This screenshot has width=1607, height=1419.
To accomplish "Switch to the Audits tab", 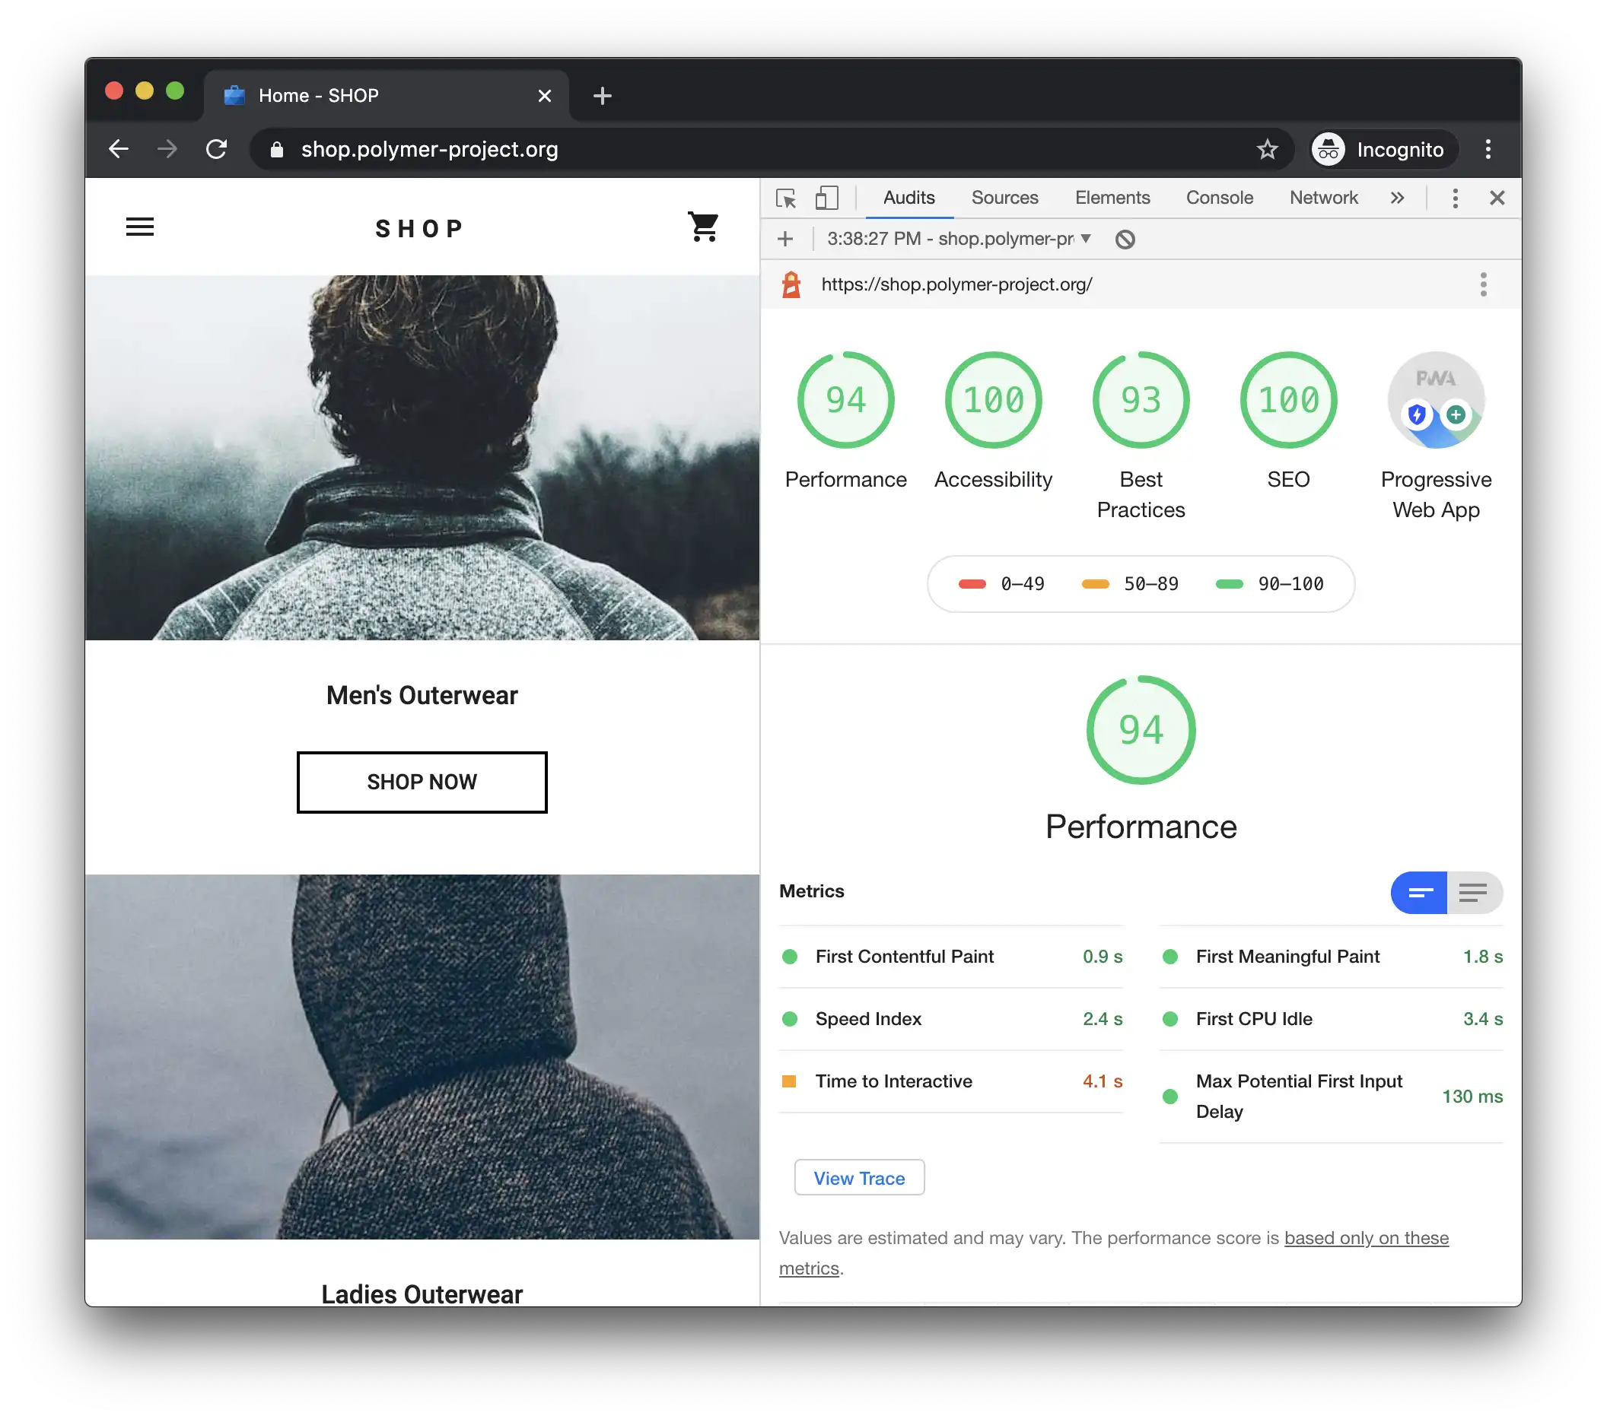I will [x=905, y=197].
